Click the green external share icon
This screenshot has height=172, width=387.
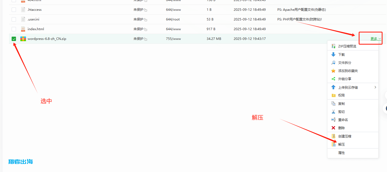[x=333, y=79]
